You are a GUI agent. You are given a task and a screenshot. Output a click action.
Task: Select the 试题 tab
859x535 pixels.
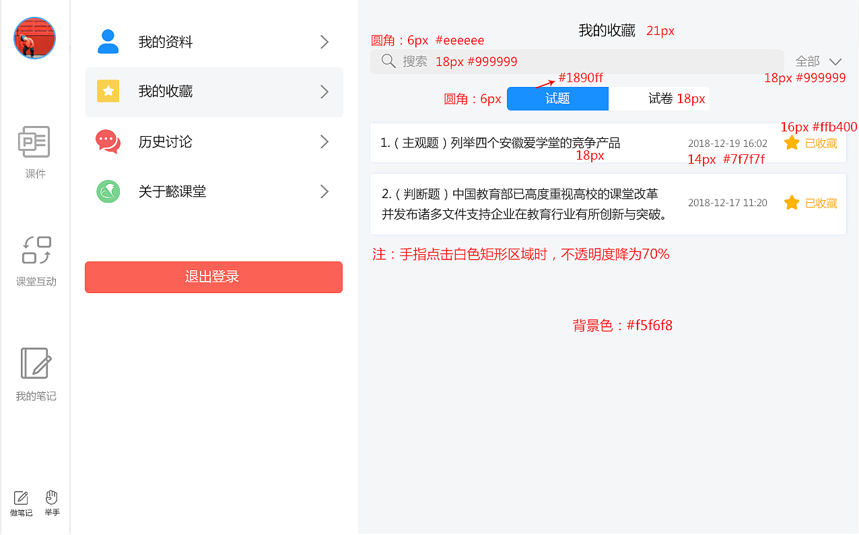[557, 98]
